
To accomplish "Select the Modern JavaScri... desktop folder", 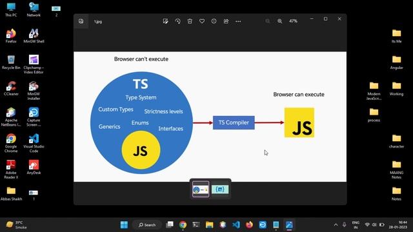I will 374,91.
